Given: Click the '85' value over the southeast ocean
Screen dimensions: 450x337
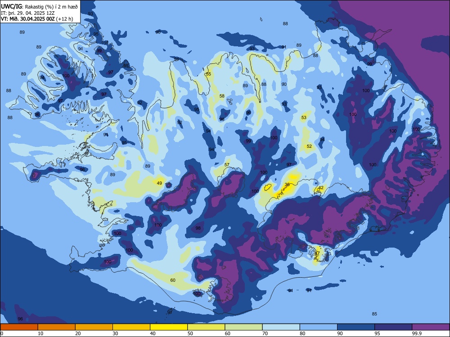Looking at the screenshot, I should point(374,314).
